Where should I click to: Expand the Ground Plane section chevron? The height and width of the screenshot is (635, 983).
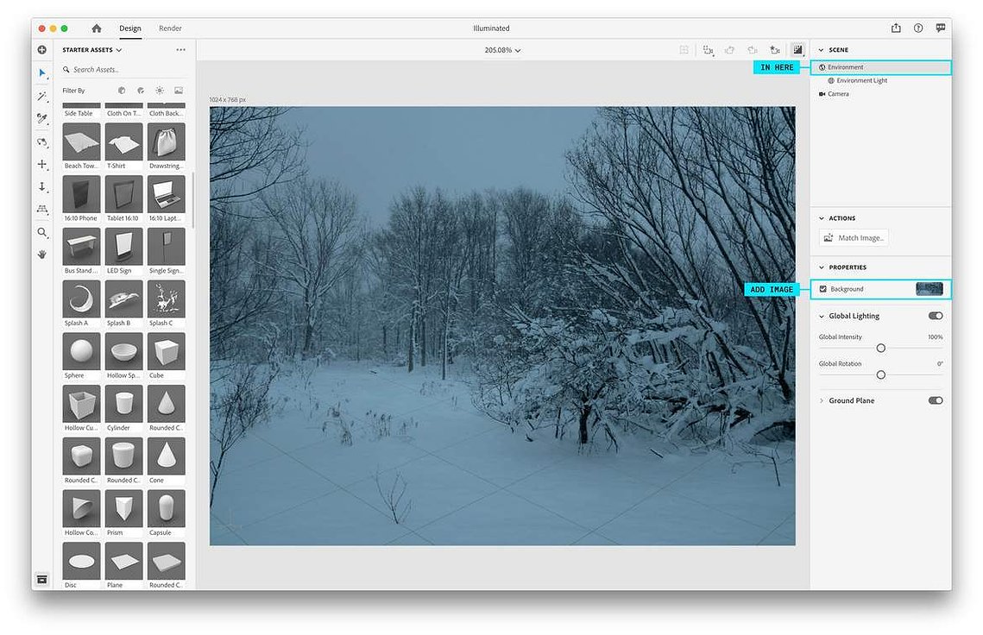(822, 400)
